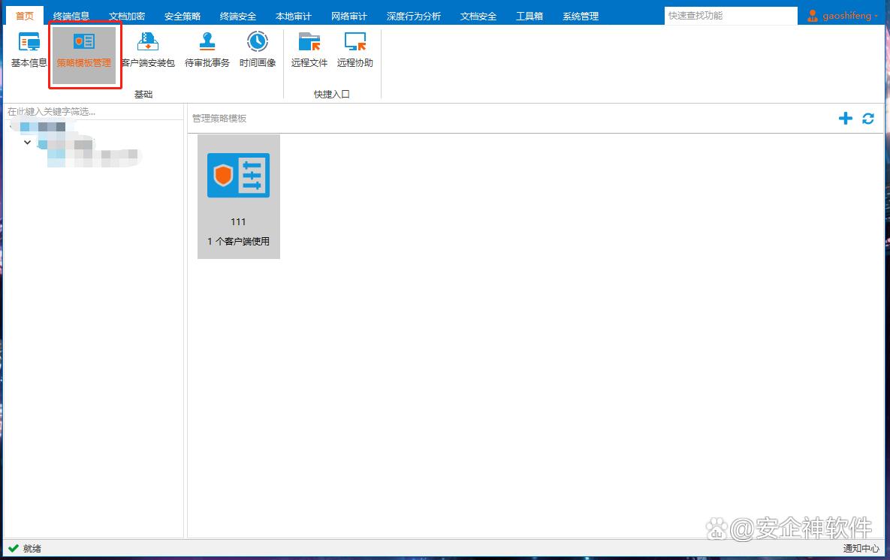Open the 文档安全 tab

tap(478, 16)
